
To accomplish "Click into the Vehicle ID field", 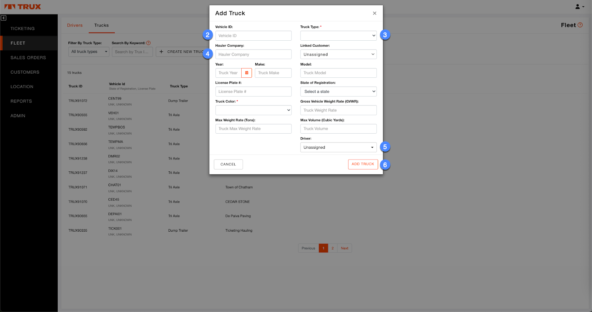I will coord(253,36).
